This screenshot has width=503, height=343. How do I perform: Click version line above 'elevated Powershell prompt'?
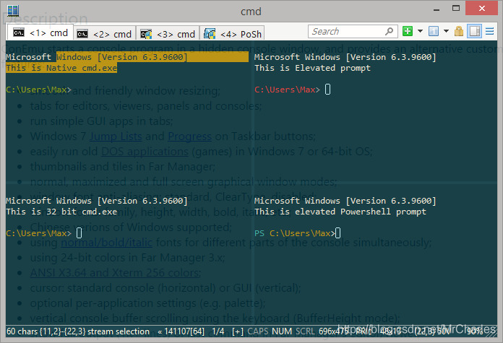[345, 201]
